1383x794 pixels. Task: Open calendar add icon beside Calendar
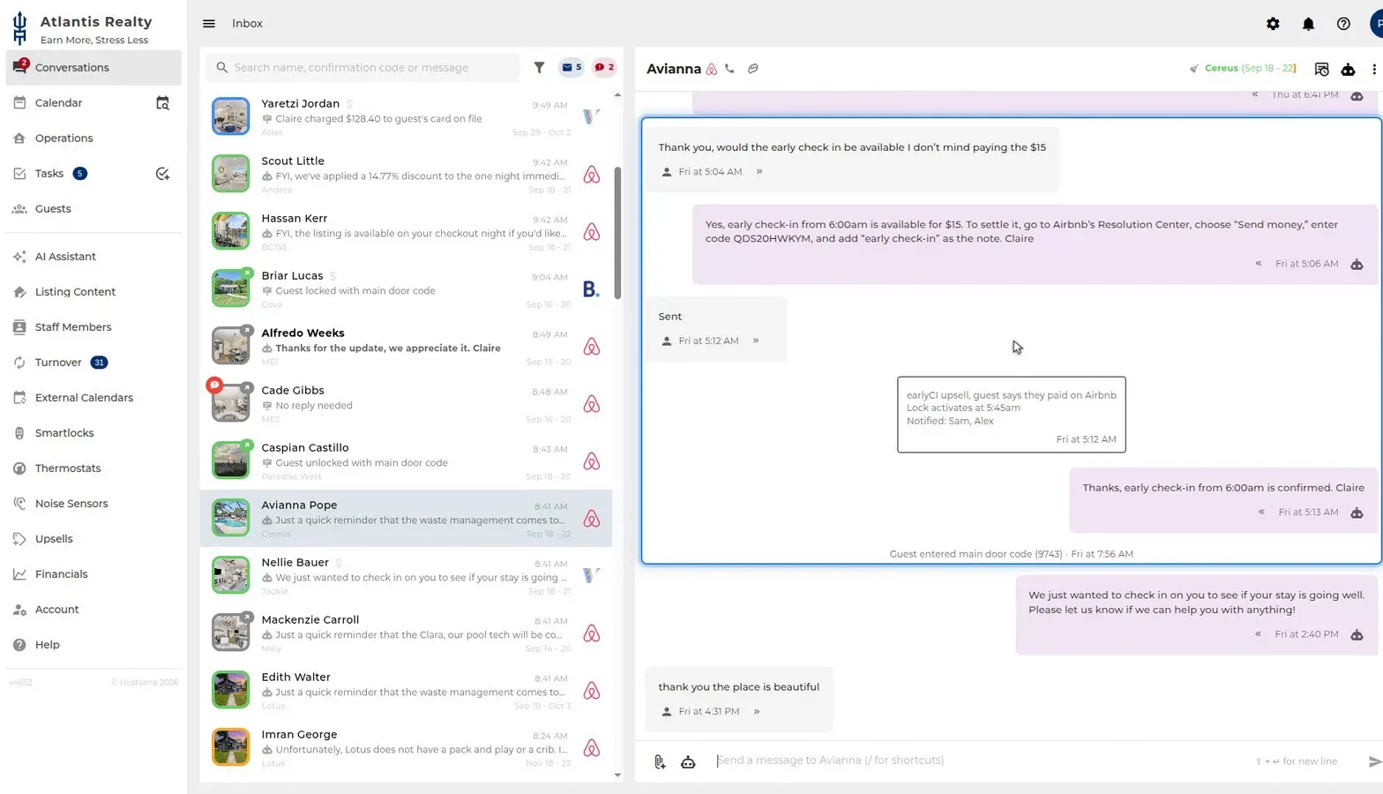coord(162,103)
